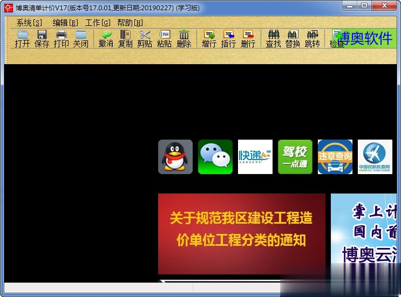The width and height of the screenshot is (401, 297).
Task: Open the 中国民航机票网 airplane tile
Action: pyautogui.click(x=375, y=157)
